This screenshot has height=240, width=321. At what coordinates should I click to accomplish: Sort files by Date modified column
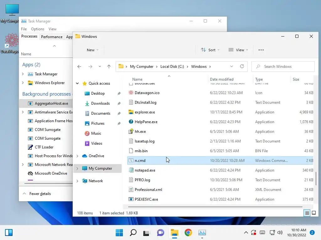pos(230,79)
